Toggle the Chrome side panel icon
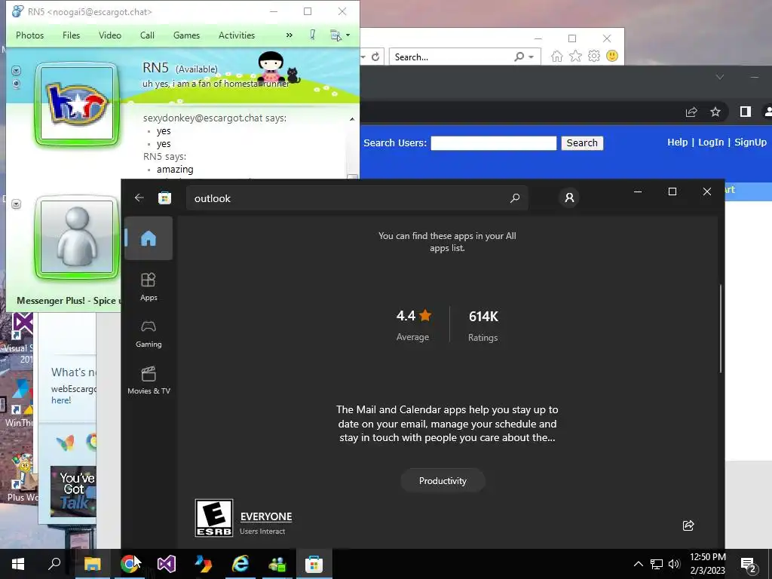This screenshot has width=772, height=579. [745, 112]
